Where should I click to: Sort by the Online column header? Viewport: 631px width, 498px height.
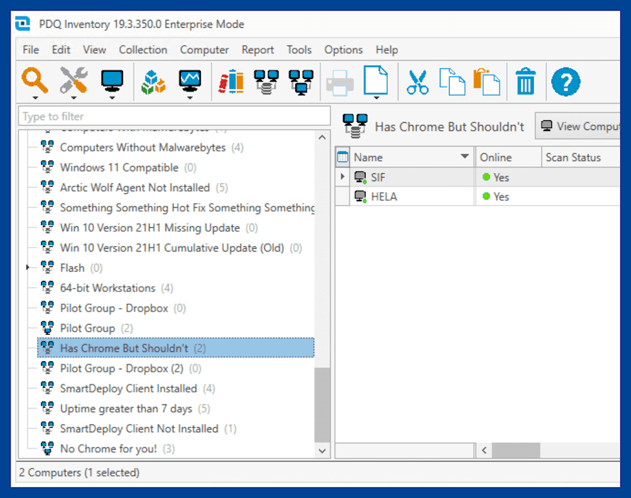[x=508, y=157]
